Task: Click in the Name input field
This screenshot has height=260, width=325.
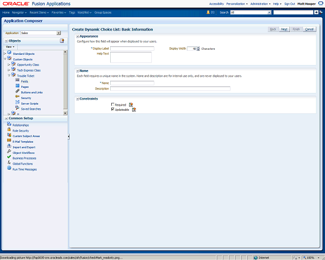Action: [132, 83]
